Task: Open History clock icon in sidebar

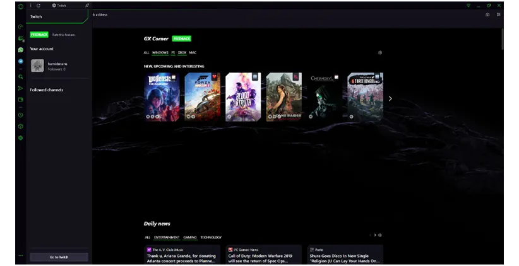Action: (x=21, y=115)
